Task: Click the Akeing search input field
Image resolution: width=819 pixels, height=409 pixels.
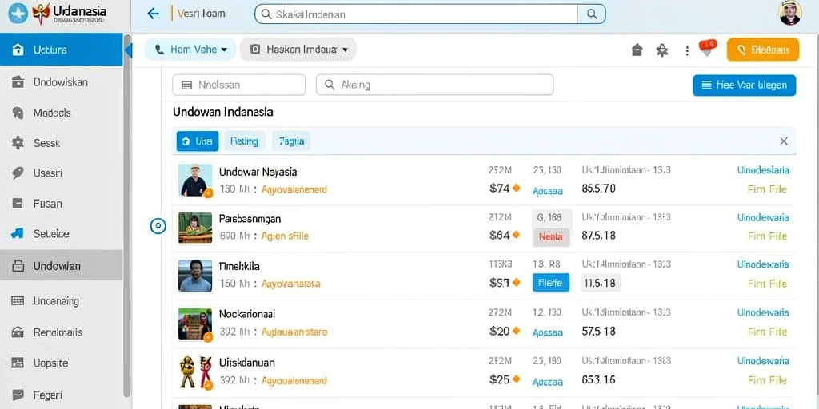Action: [x=434, y=85]
